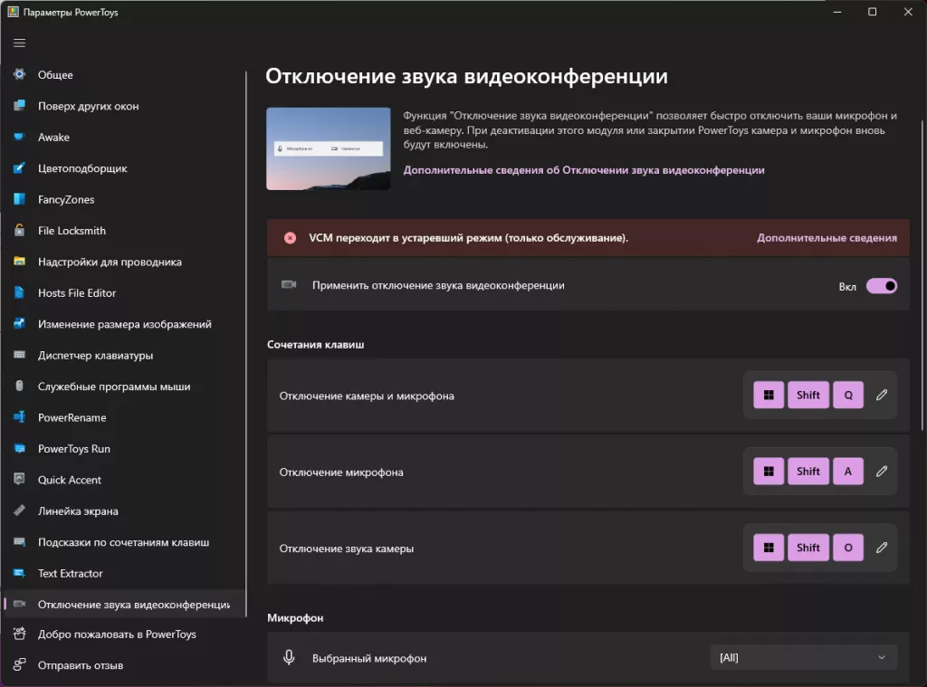Click the File Locksmith lock icon
This screenshot has width=927, height=687.
[20, 230]
